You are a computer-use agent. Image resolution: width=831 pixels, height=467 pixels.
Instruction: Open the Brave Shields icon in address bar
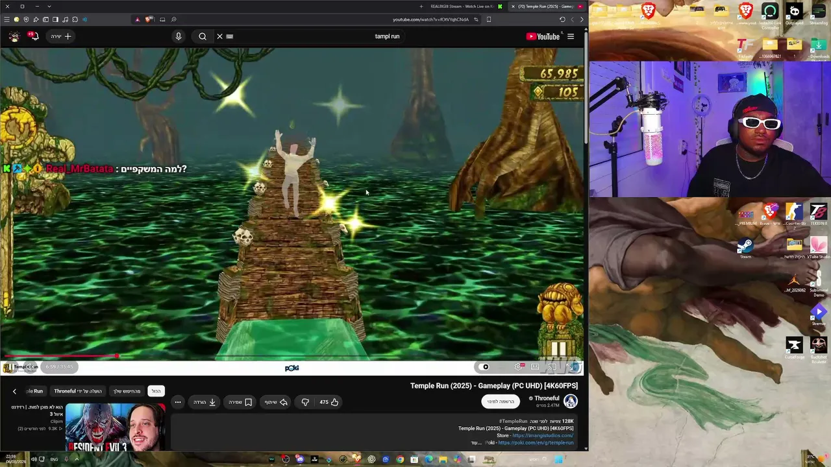click(148, 19)
